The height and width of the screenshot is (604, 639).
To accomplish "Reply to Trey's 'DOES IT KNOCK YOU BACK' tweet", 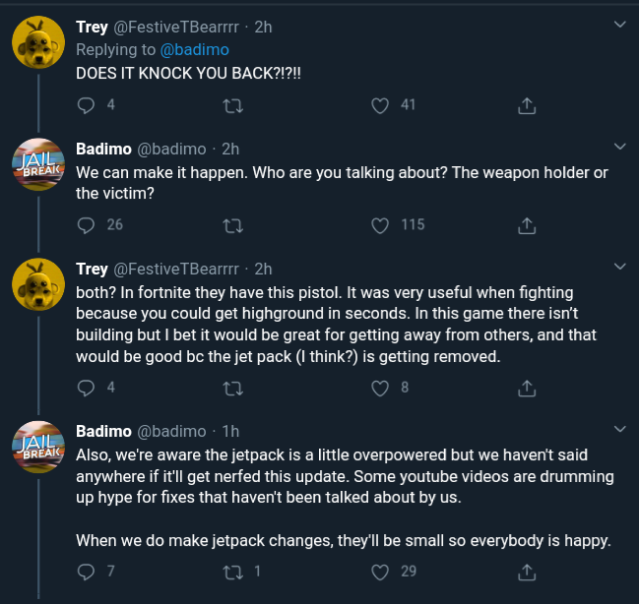I will (86, 105).
